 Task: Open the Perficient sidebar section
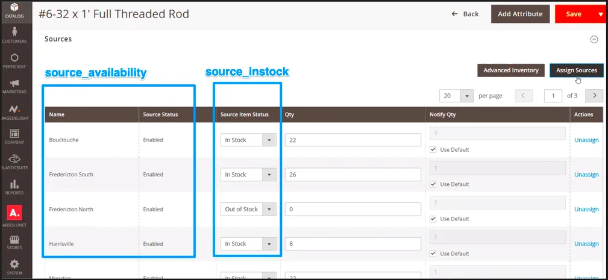[x=14, y=61]
